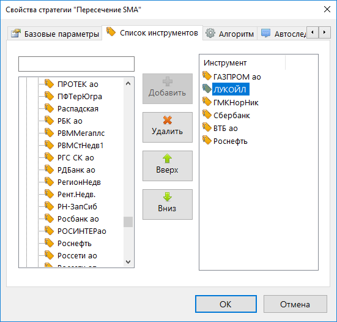Click the tag icon of ГАЗПРОМ ао in instrument list
Viewport: 337px width, 322px height.
coord(207,76)
